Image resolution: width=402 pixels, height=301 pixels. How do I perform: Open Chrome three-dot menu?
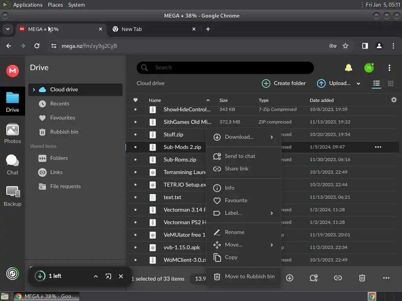pos(393,46)
